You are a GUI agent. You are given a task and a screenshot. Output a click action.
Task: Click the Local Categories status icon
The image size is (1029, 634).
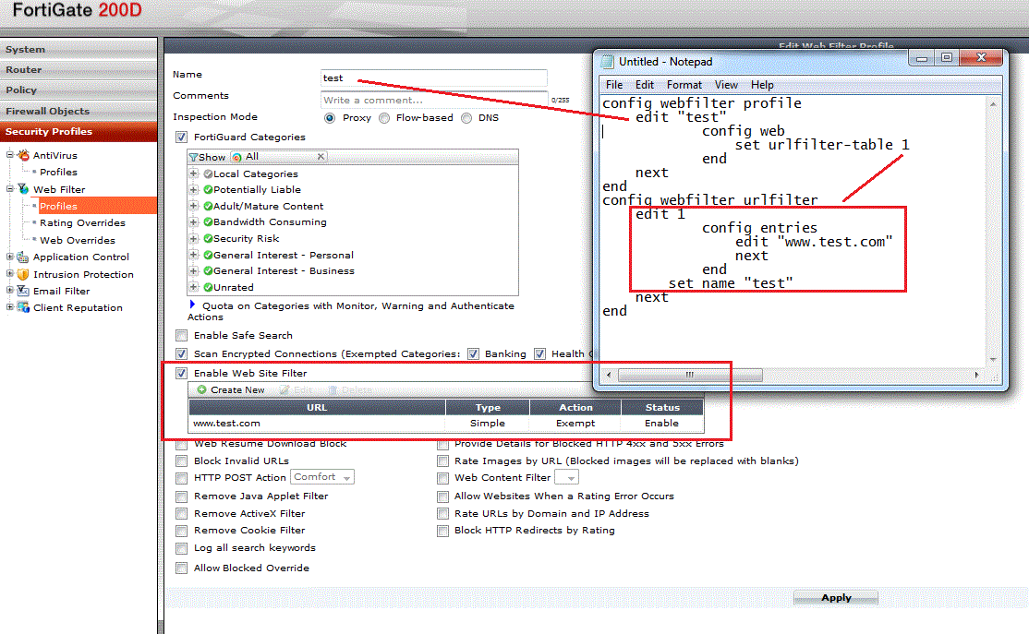point(208,173)
